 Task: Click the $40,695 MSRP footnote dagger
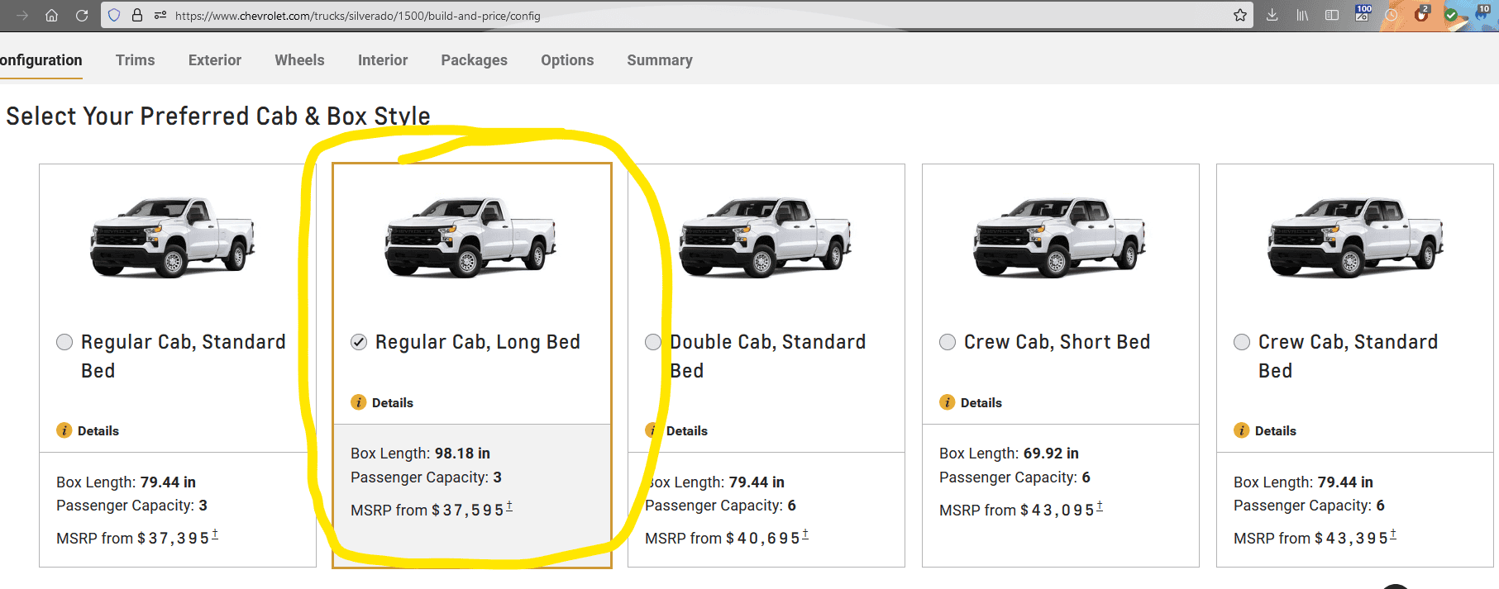coord(805,534)
